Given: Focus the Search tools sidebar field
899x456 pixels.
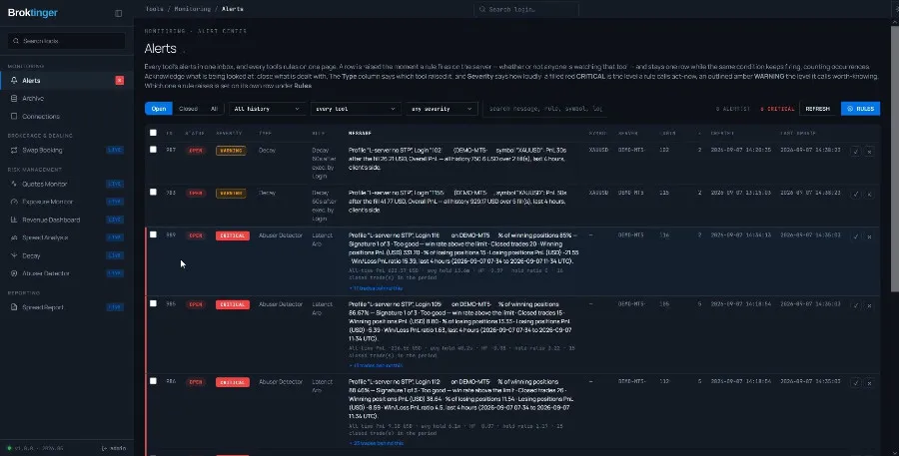Looking at the screenshot, I should tap(67, 41).
